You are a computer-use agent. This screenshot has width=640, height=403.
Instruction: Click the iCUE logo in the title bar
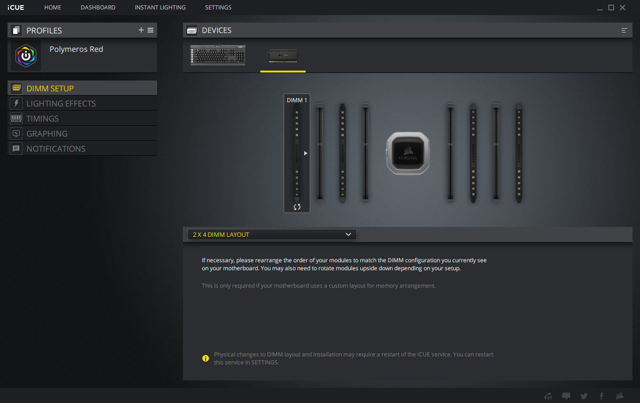[16, 8]
